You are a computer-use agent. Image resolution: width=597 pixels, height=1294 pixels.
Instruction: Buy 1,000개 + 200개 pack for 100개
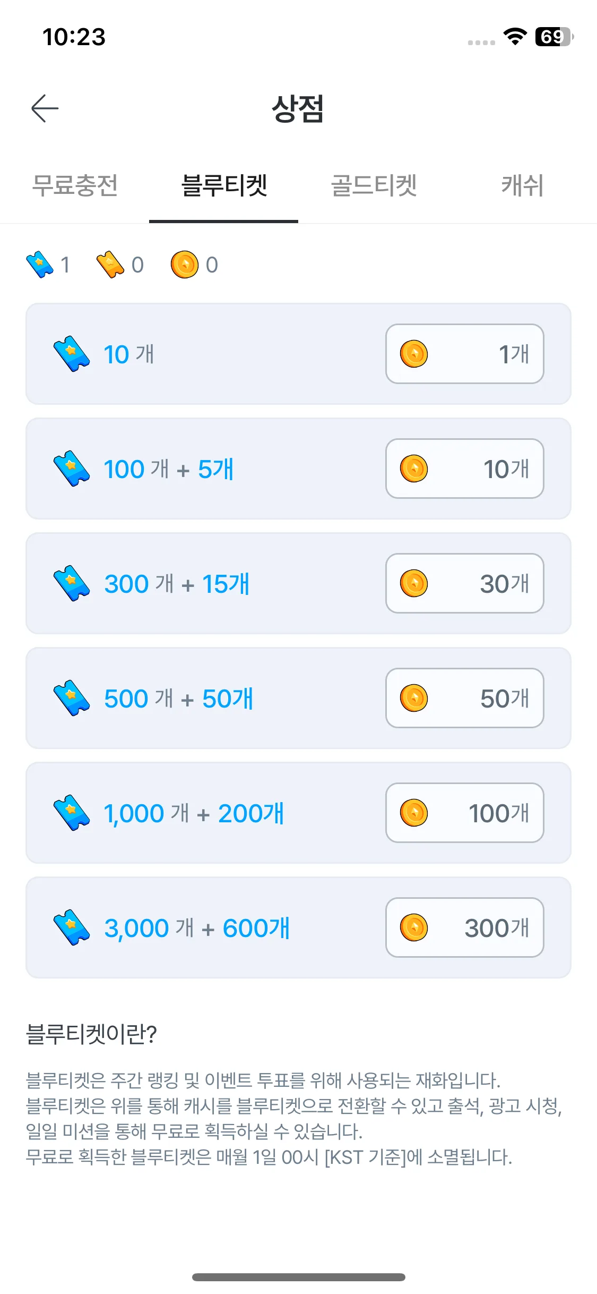(465, 813)
